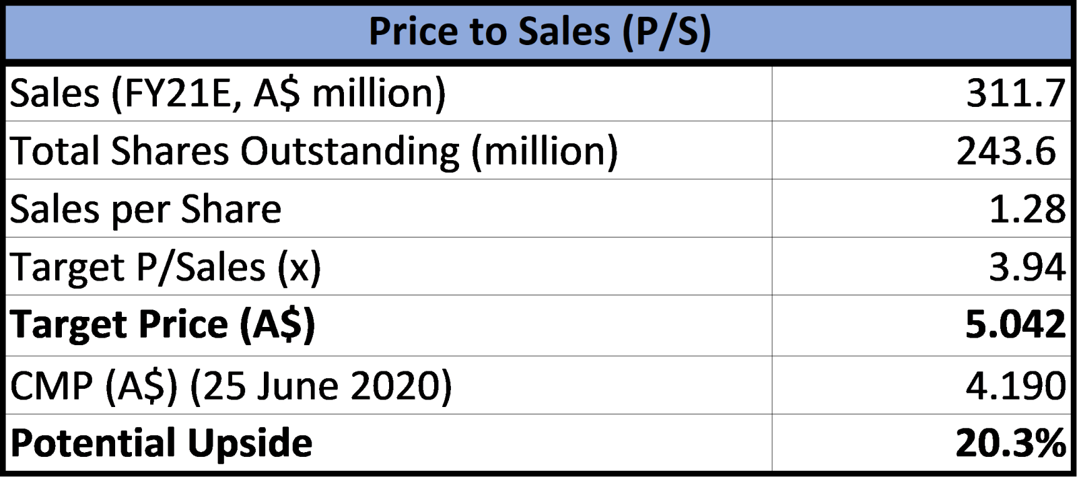Click the Sales per Share label
Image resolution: width=1077 pixels, height=477 pixels.
[x=145, y=209]
